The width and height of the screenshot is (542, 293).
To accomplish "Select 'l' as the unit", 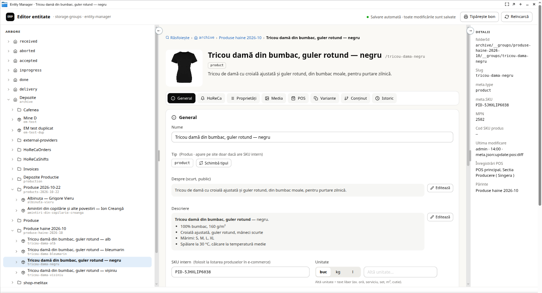I will click(353, 272).
